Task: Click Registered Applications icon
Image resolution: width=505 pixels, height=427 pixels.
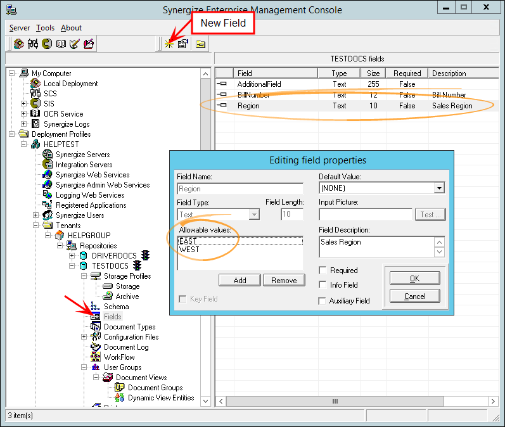Action: click(48, 205)
